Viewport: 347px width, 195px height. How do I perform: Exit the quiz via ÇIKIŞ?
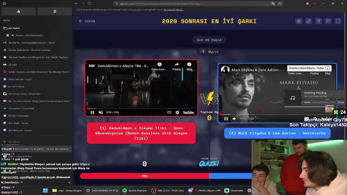[87, 21]
